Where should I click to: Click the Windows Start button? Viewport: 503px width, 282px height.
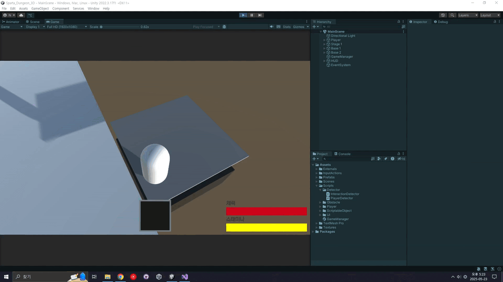click(6, 277)
